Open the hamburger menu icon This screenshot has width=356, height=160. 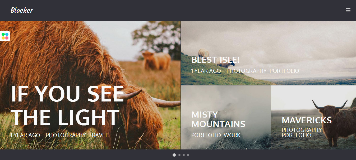(348, 10)
